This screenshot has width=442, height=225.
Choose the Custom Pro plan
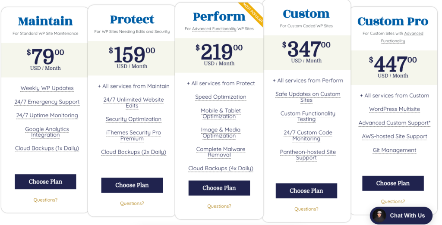pos(393,183)
